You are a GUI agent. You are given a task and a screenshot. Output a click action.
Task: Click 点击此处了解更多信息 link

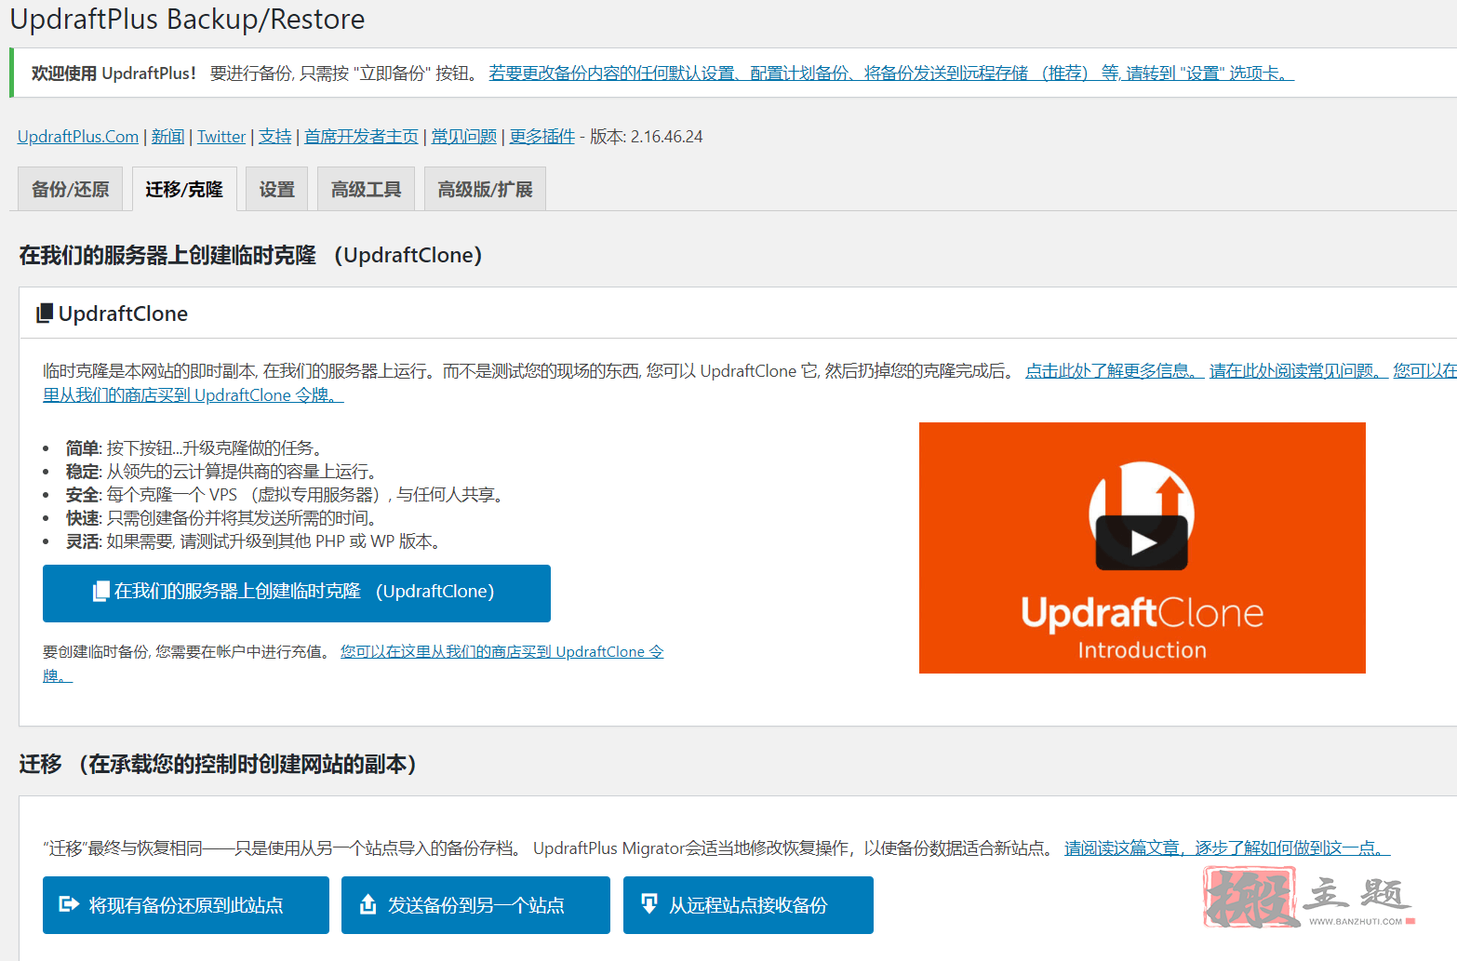click(x=1115, y=370)
